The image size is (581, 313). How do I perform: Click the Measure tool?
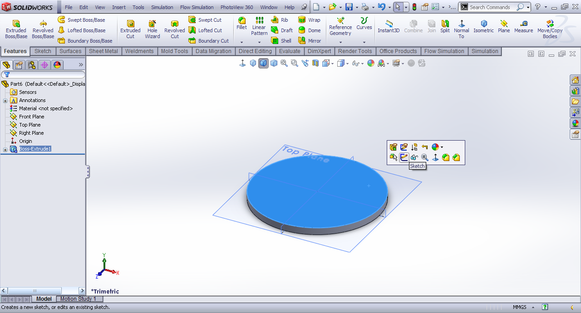(523, 26)
